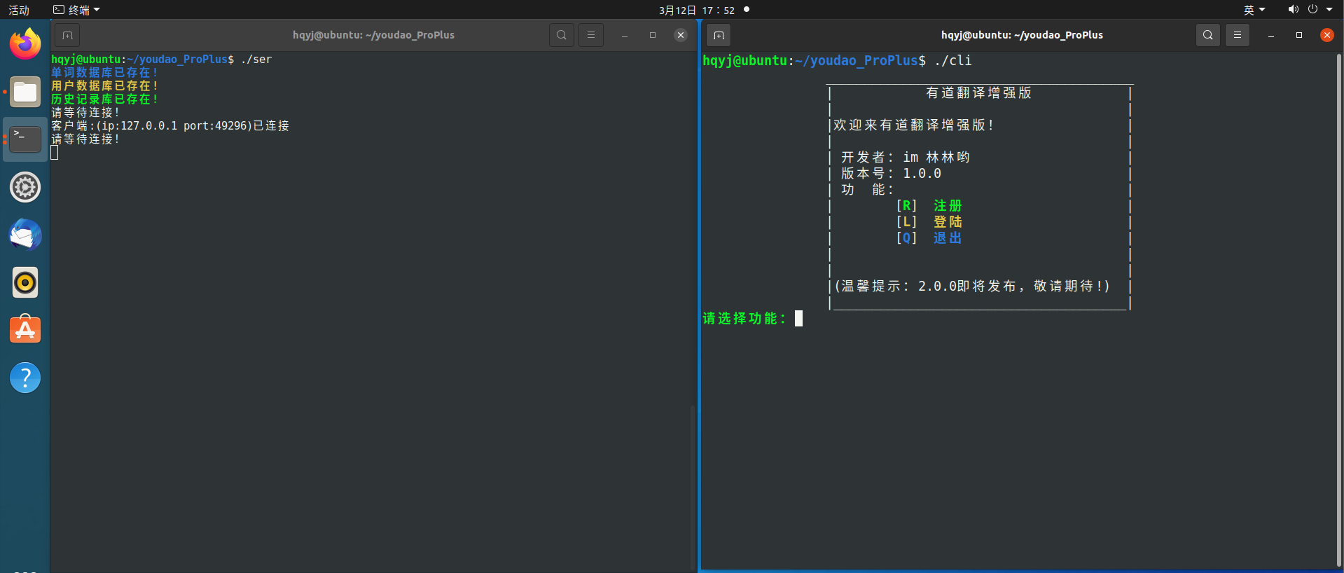The image size is (1344, 573).
Task: Open Firefox from the dock
Action: 25,44
